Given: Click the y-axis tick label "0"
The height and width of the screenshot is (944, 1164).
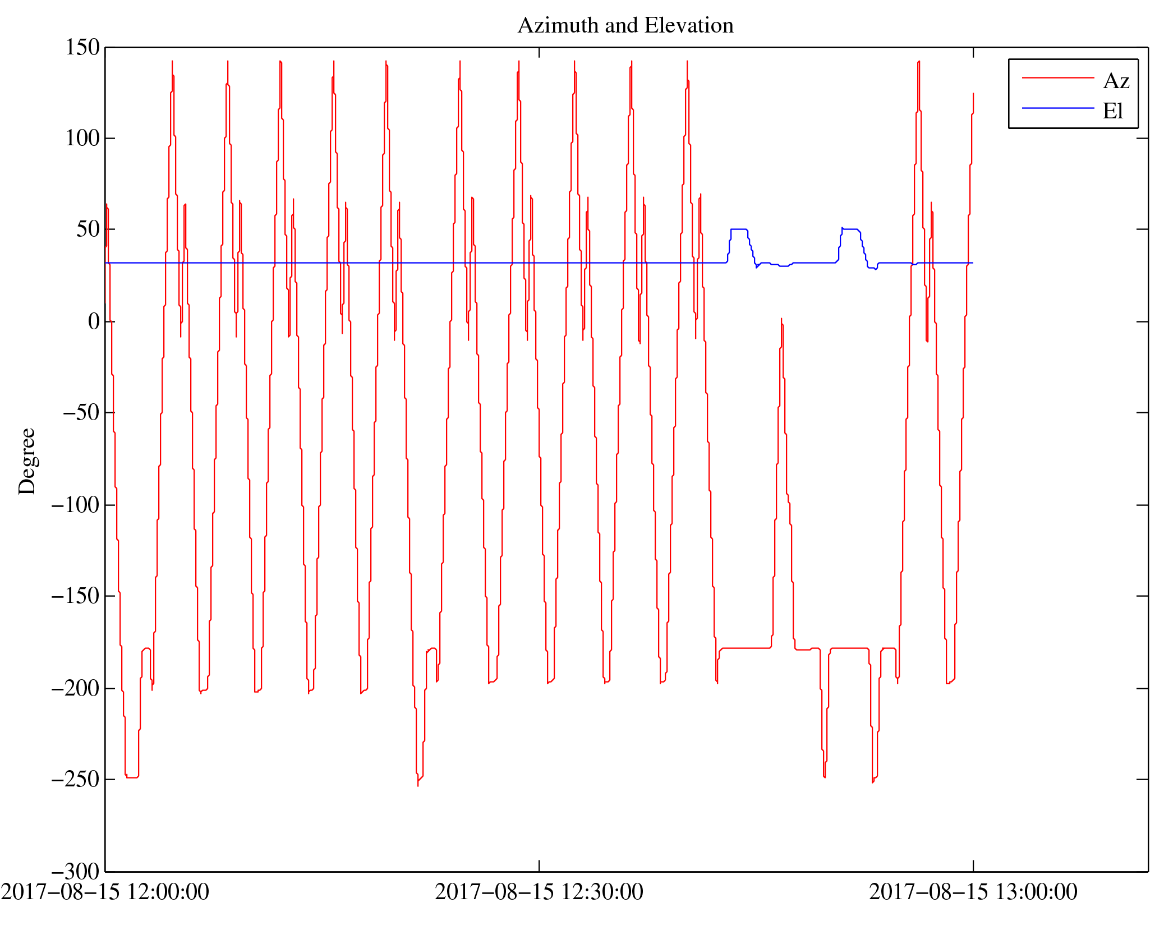Looking at the screenshot, I should click(94, 321).
